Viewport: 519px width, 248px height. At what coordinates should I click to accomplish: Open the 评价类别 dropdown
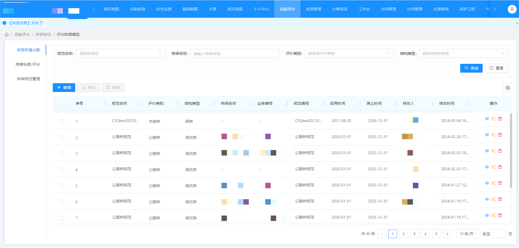(x=349, y=53)
